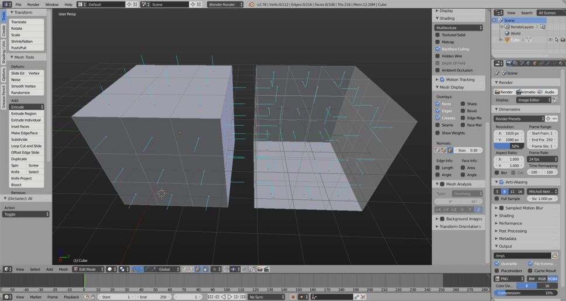Open the Mesh menu in 3D view header
The width and height of the screenshot is (566, 301).
click(63, 269)
